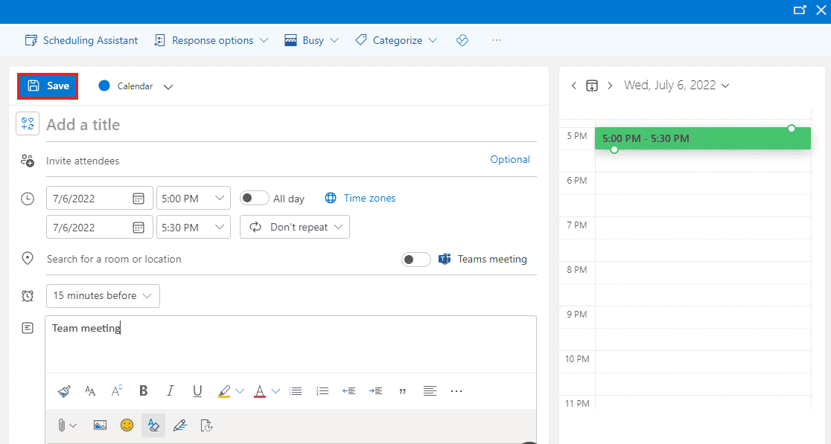Expand the Wed, July 6, 2022 date picker
Image resolution: width=831 pixels, height=444 pixels.
(676, 86)
